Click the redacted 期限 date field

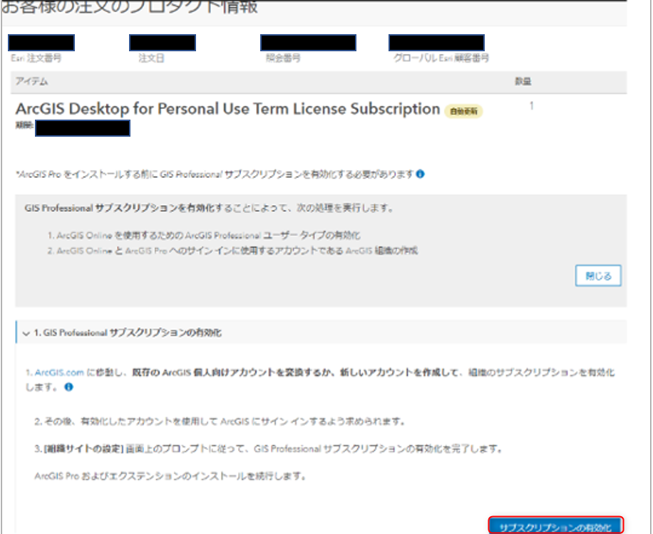pos(83,128)
